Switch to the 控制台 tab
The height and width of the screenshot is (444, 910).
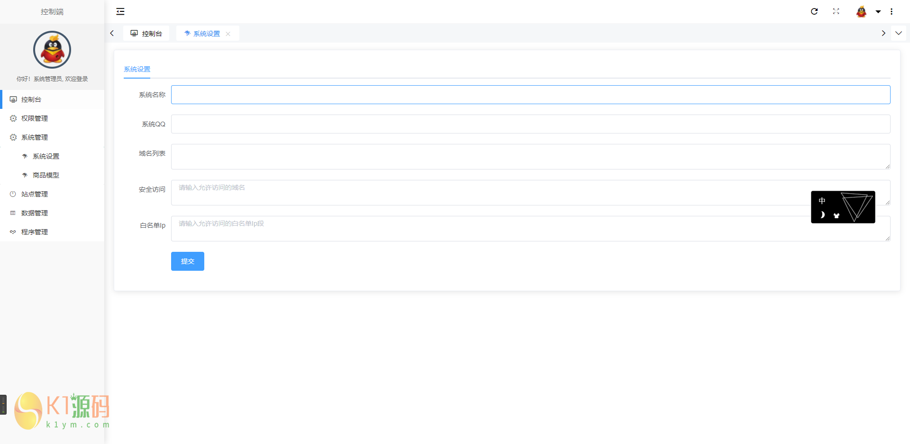point(146,33)
